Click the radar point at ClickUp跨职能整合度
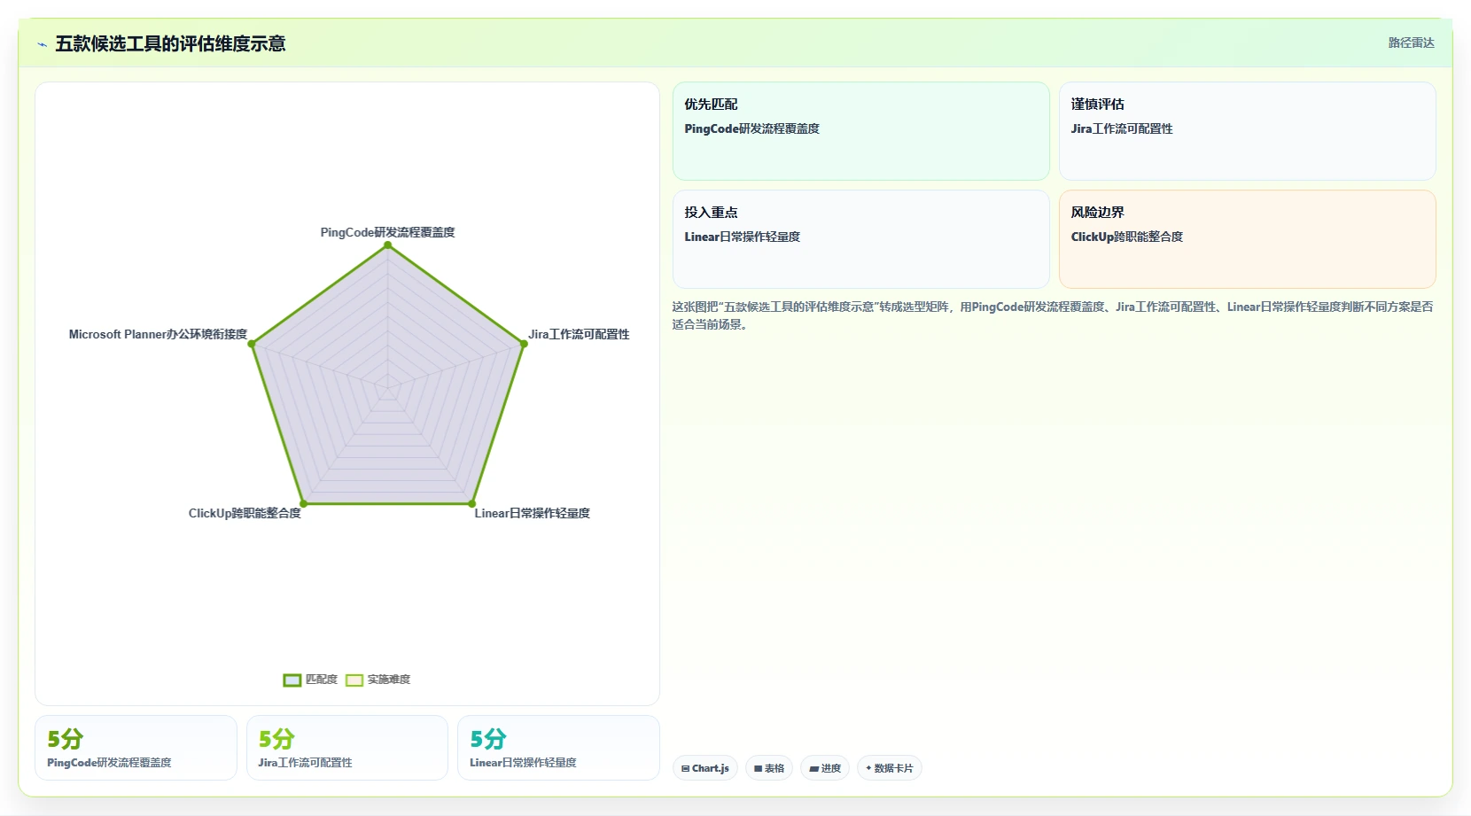The height and width of the screenshot is (816, 1471). click(303, 504)
